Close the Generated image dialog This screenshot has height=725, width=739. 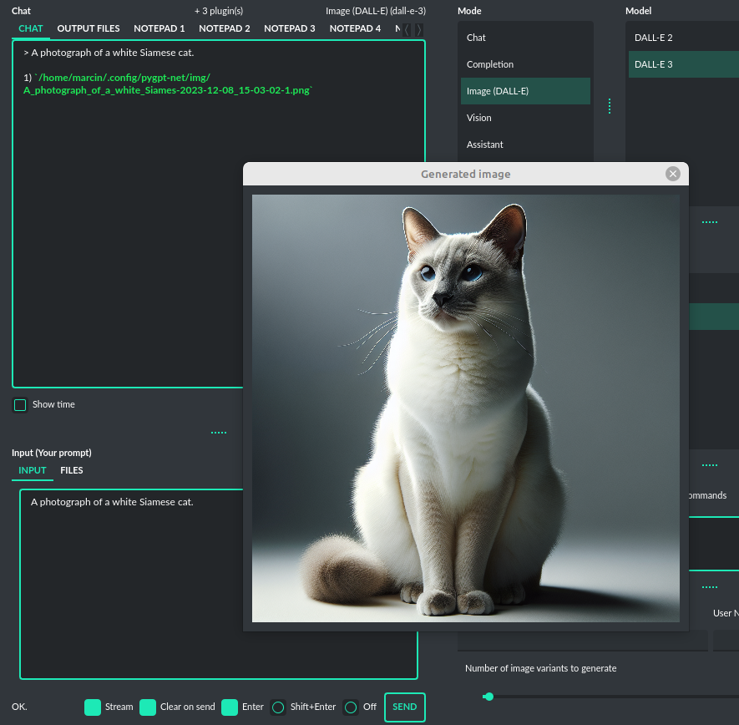point(672,174)
